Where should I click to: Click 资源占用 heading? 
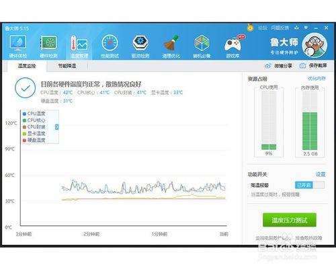tap(257, 79)
